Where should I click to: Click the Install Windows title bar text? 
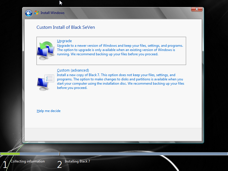click(53, 13)
